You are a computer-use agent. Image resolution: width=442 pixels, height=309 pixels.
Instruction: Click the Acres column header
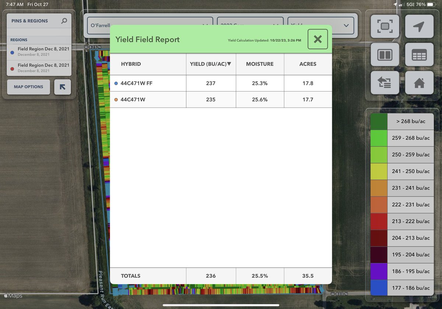(x=308, y=64)
